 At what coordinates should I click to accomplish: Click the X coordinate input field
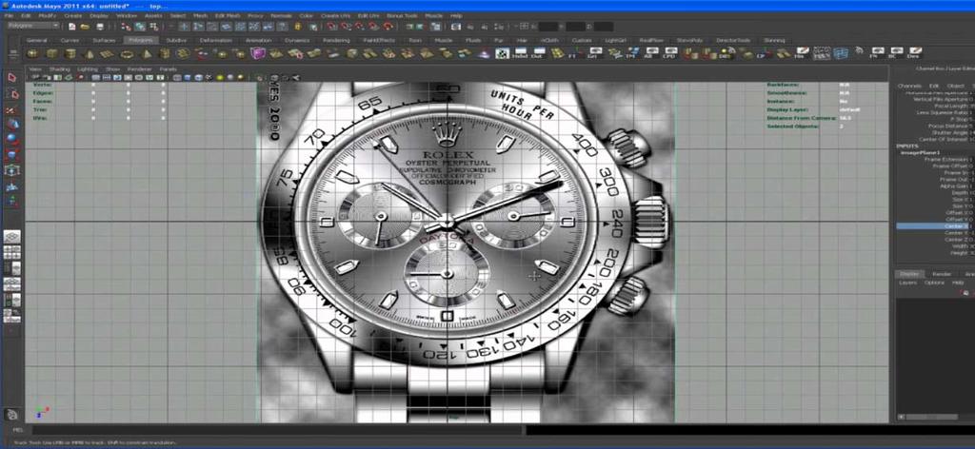pyautogui.click(x=547, y=26)
